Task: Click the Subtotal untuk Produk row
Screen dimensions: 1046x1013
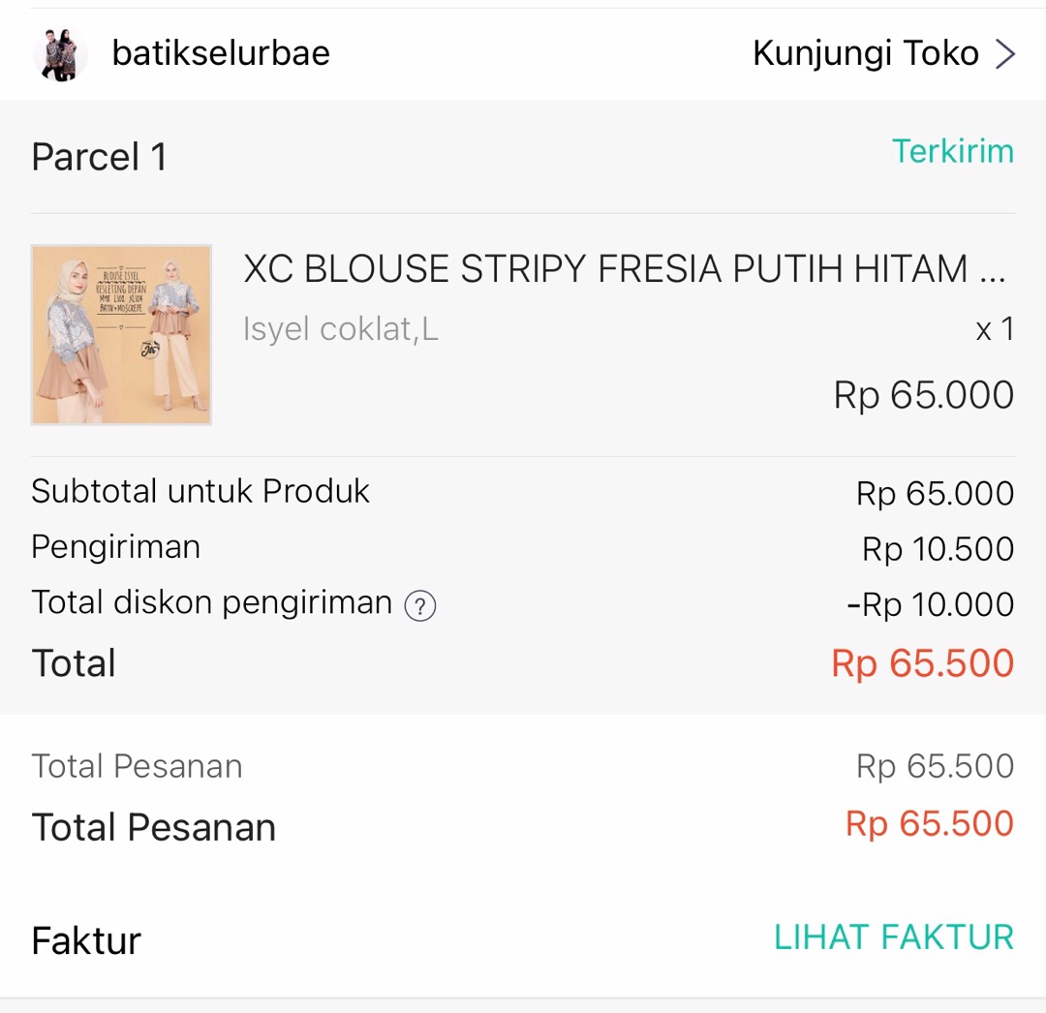Action: pyautogui.click(x=200, y=491)
